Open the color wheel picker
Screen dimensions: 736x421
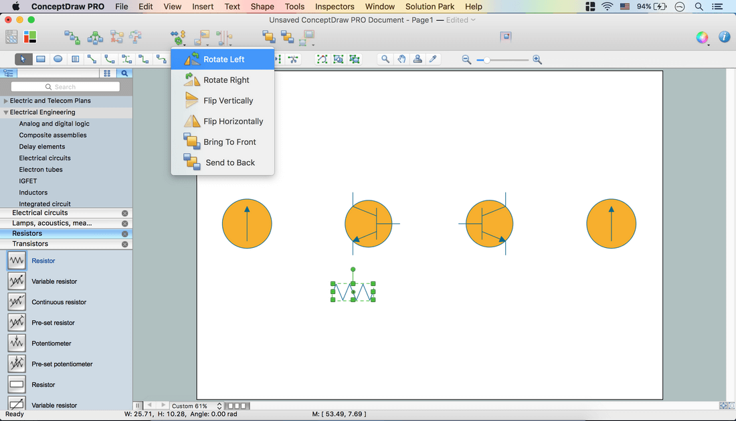pyautogui.click(x=702, y=37)
